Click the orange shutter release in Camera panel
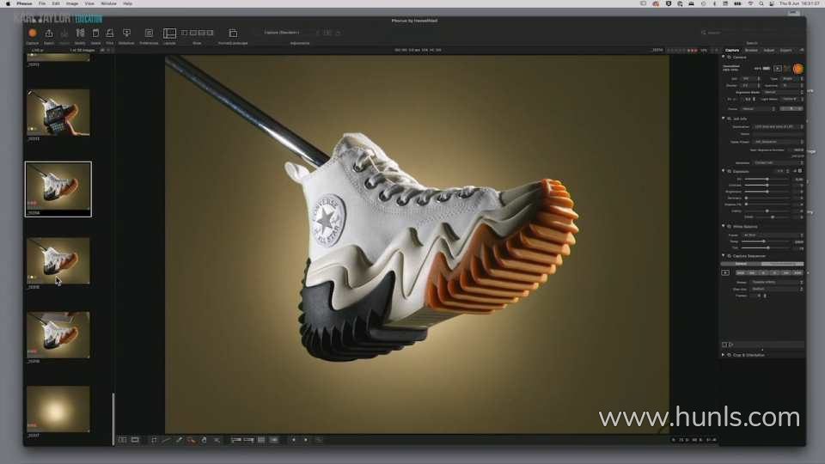 pyautogui.click(x=798, y=69)
